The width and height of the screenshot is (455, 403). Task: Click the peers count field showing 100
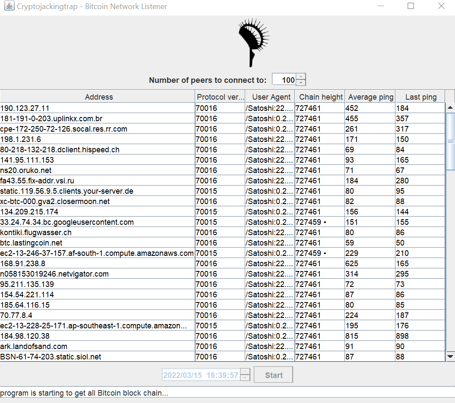(284, 80)
